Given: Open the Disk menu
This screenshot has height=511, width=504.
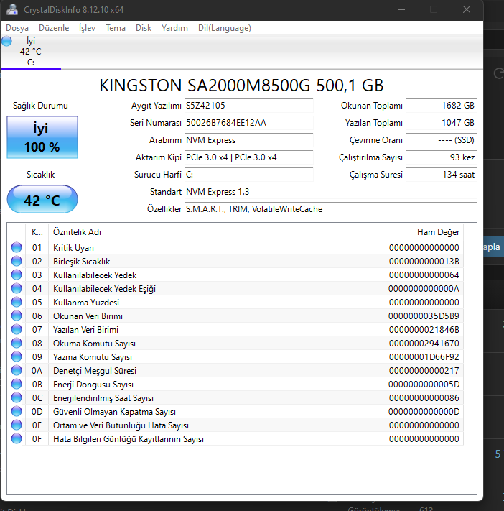Looking at the screenshot, I should tap(144, 28).
